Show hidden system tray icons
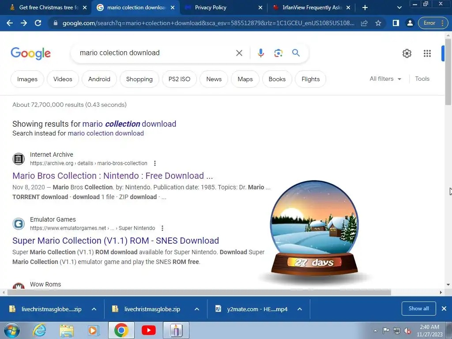Image resolution: width=452 pixels, height=339 pixels. [375, 331]
